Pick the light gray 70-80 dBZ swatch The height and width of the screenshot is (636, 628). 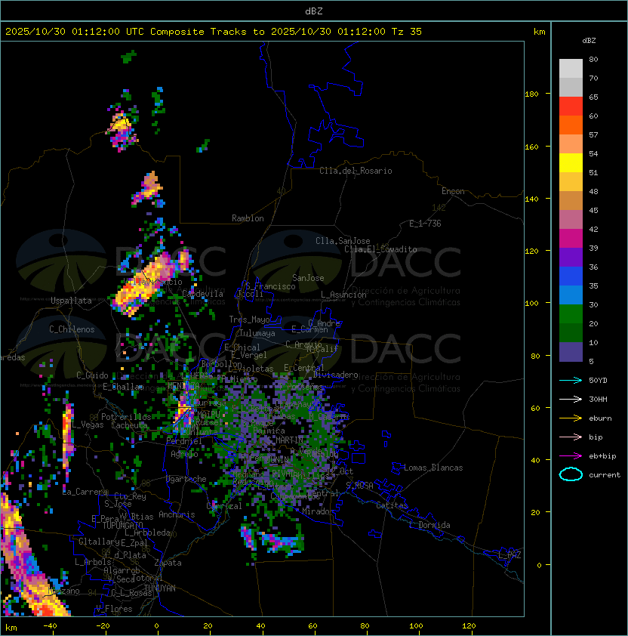point(571,68)
